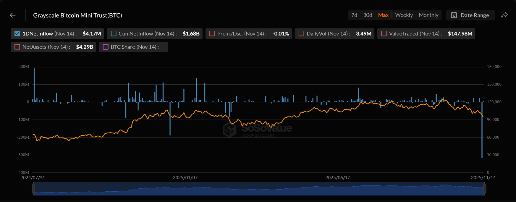Enable the Prem./Dsc. checkbox
The image size is (516, 202).
click(x=212, y=33)
